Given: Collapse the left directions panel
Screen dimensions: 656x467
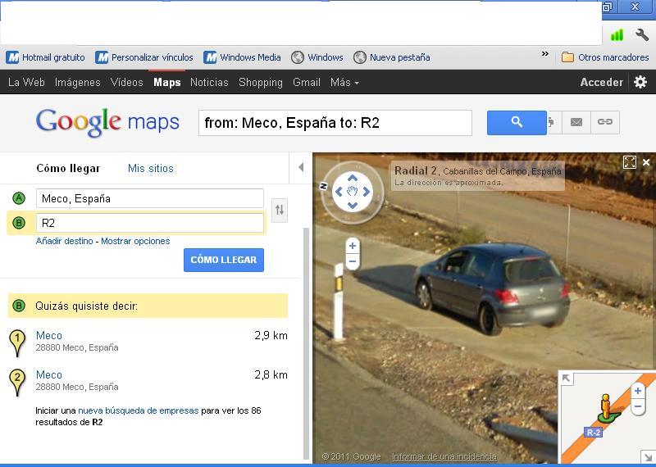Looking at the screenshot, I should tap(301, 168).
